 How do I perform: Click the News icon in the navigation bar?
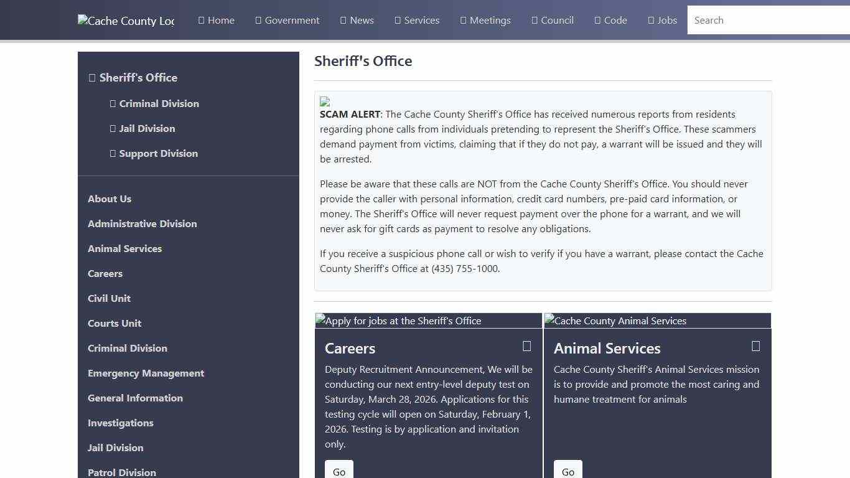342,20
